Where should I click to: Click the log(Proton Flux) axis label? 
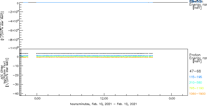click(4, 72)
